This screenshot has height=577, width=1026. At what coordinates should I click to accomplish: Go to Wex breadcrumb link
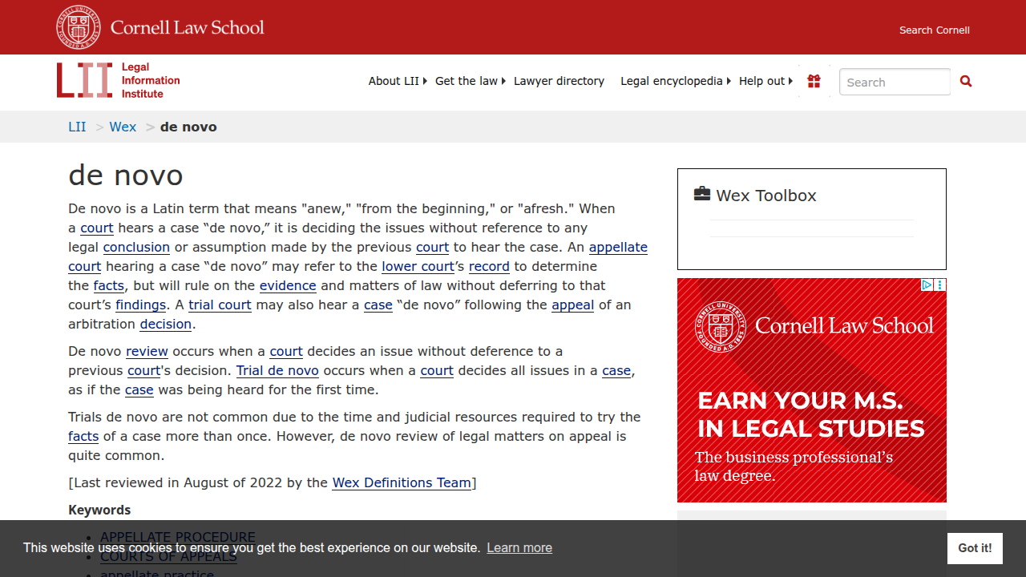[123, 127]
